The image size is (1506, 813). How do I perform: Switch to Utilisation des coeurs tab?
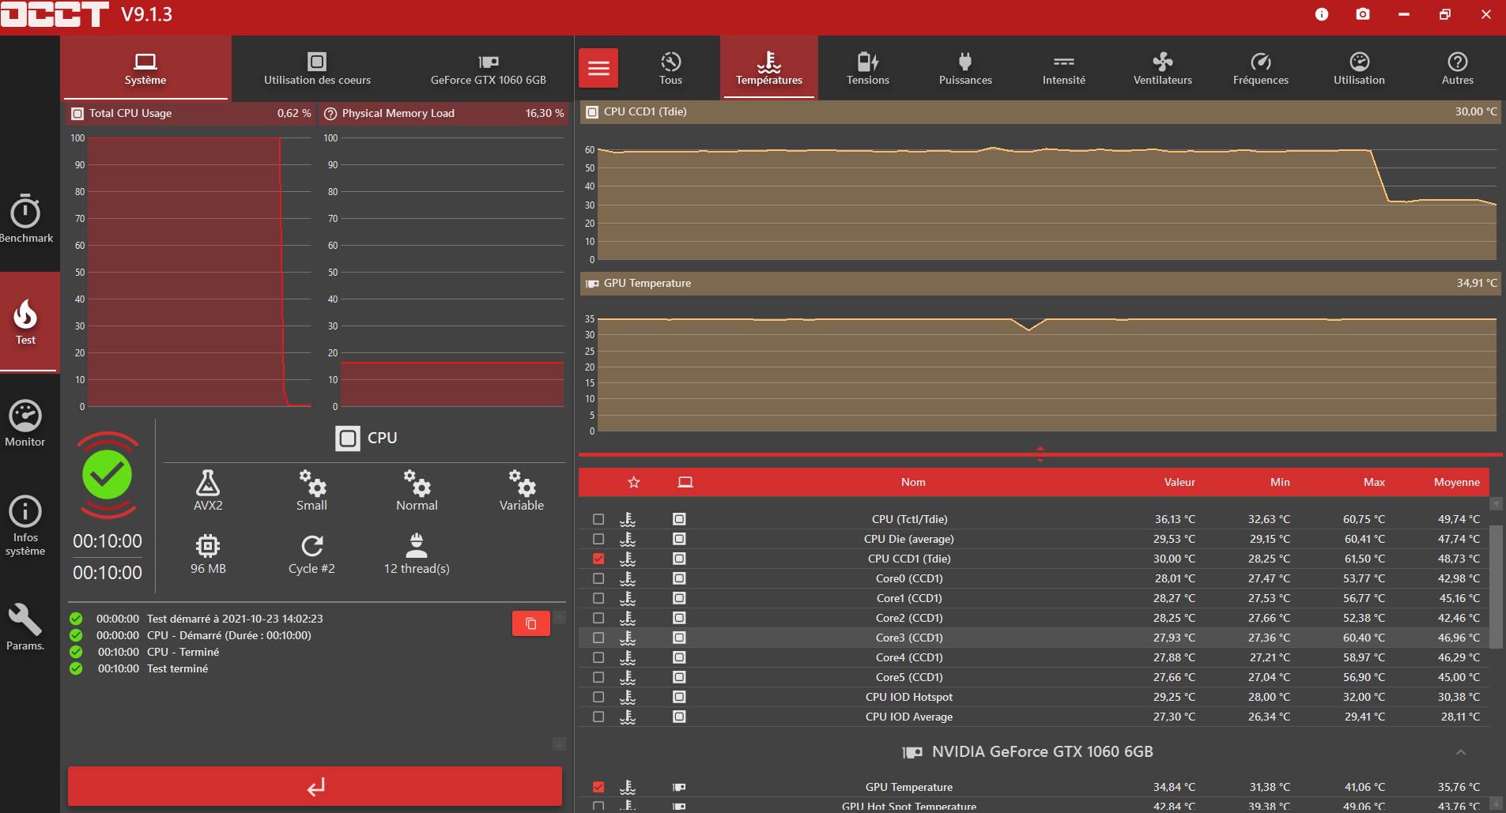point(317,68)
